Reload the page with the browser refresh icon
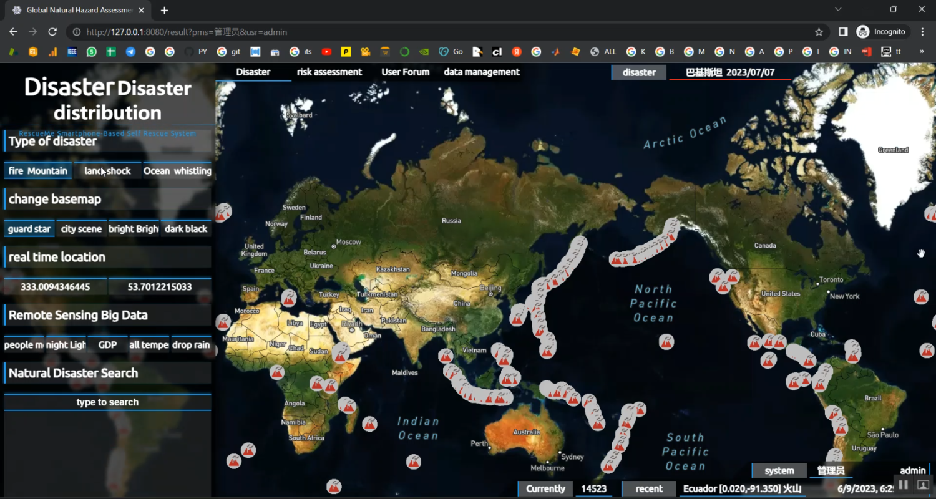The height and width of the screenshot is (499, 936). (x=52, y=32)
